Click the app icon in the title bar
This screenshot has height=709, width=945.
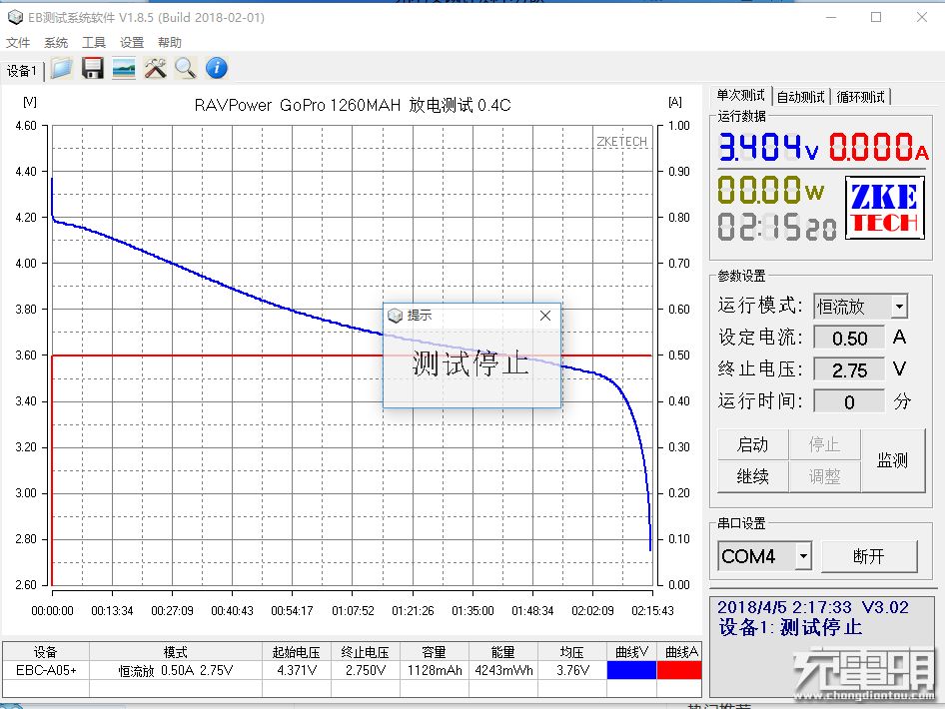(14, 17)
